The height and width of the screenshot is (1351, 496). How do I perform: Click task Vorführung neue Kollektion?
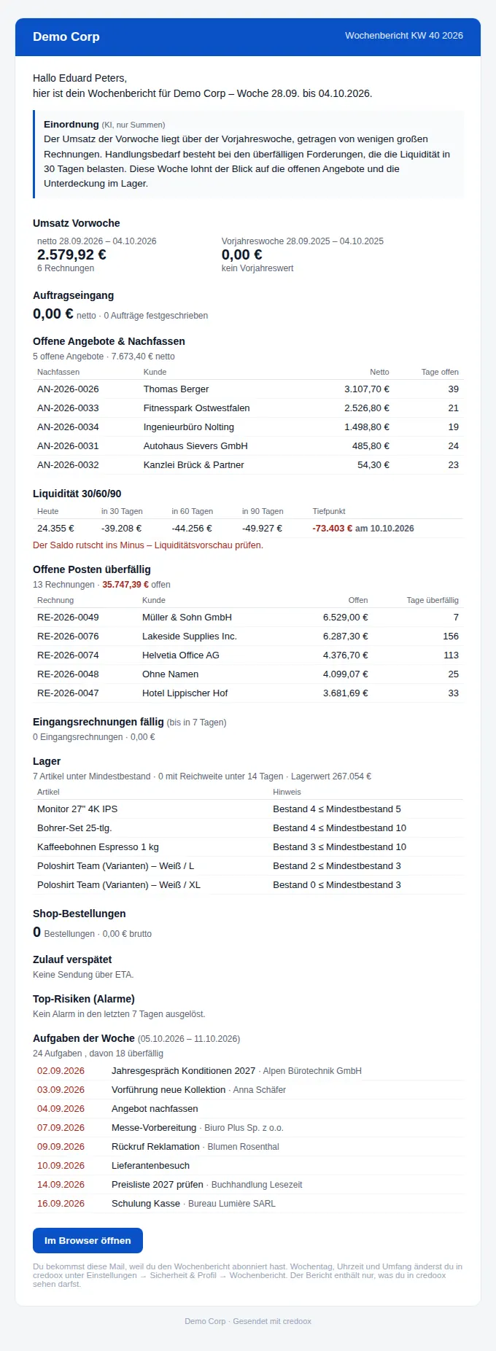[x=168, y=1089]
